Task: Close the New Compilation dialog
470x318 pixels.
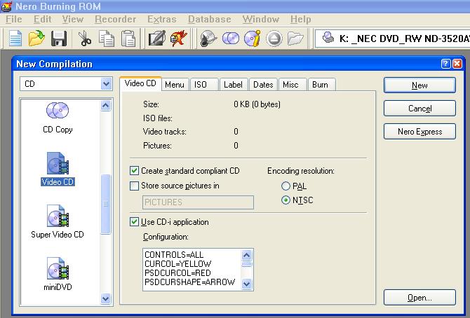Action: click(457, 64)
